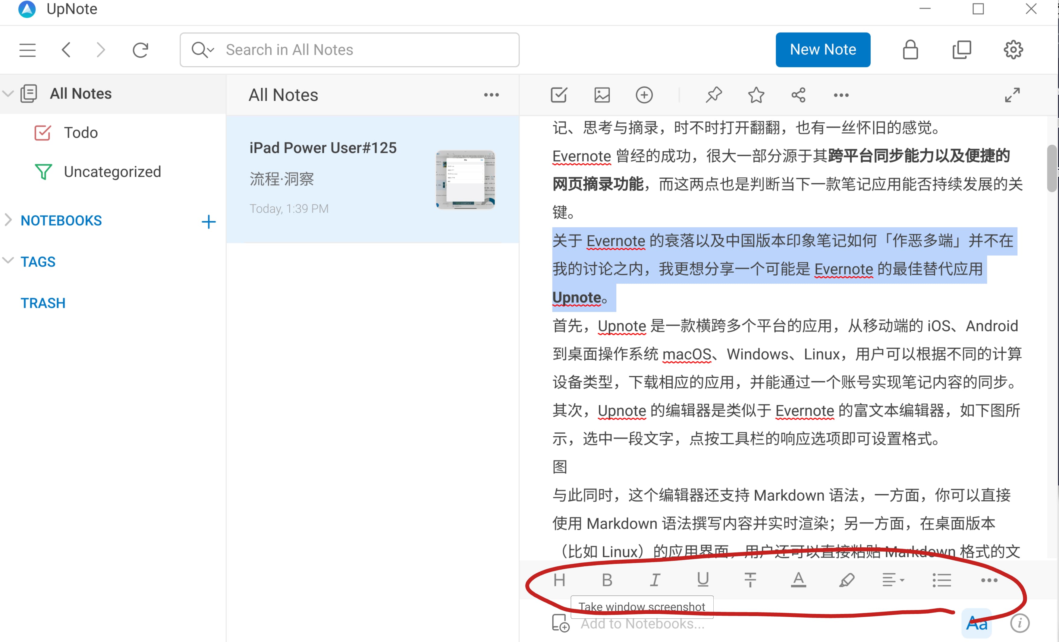Insert a bulleted list
This screenshot has width=1059, height=642.
tap(942, 580)
